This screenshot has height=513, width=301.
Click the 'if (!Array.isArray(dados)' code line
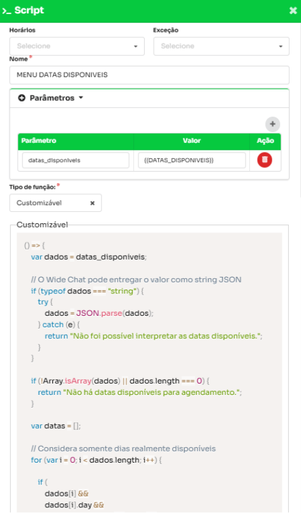tap(121, 381)
